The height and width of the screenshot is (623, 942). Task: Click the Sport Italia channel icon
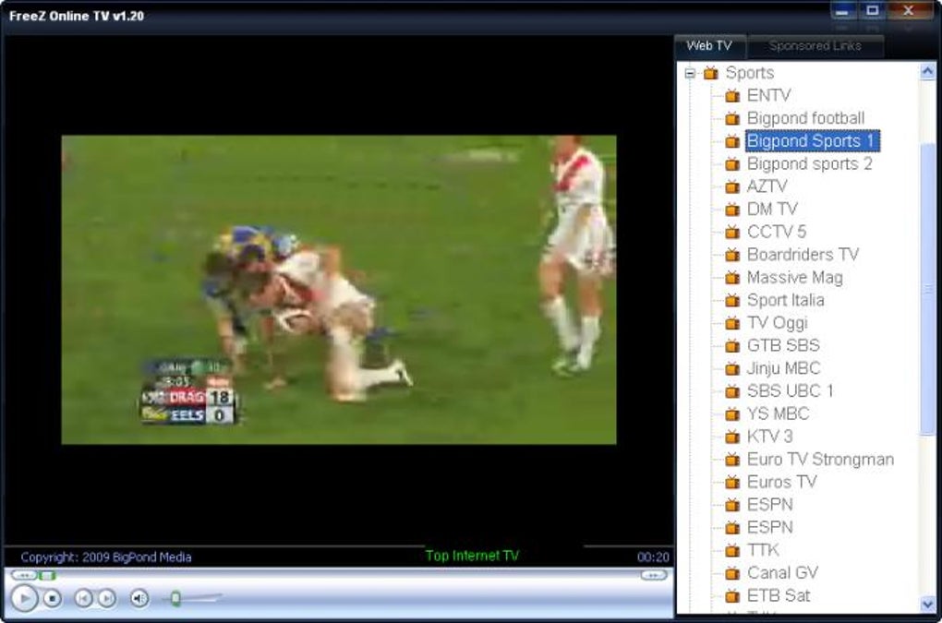(x=732, y=300)
